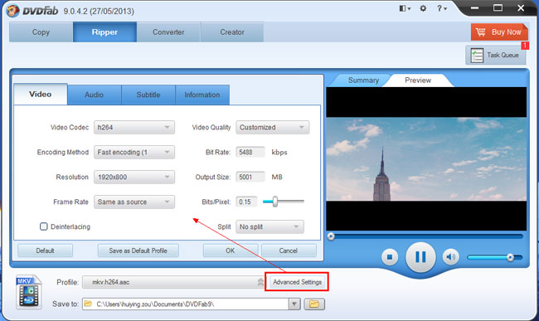Click the preview seek bar handle

click(331, 236)
